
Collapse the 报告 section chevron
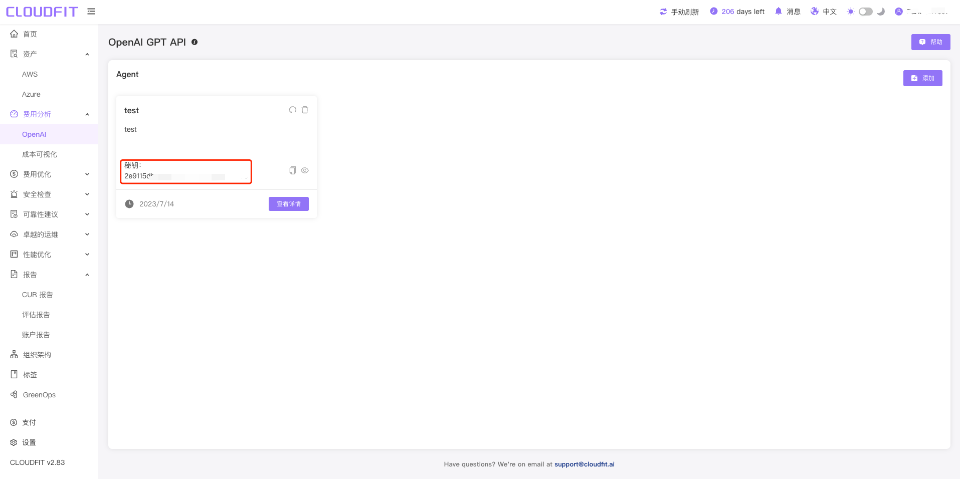87,275
